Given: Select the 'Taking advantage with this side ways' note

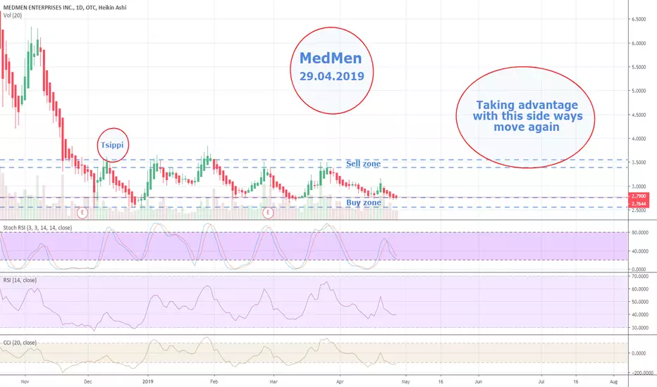Looking at the screenshot, I should click(526, 117).
